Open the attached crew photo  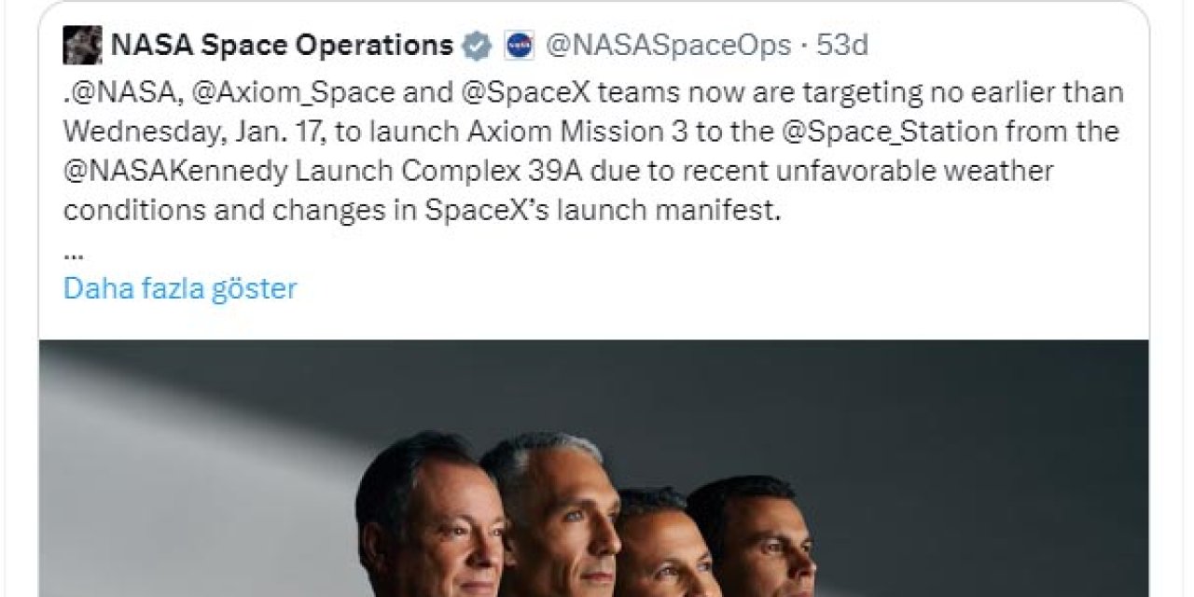(x=593, y=466)
